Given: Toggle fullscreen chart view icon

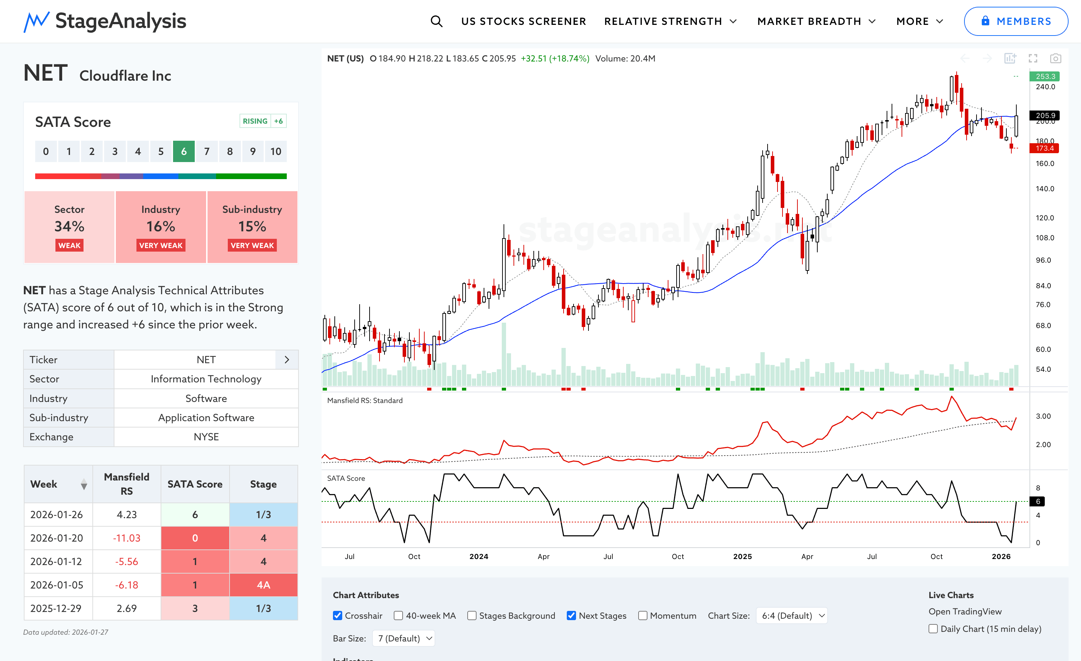Looking at the screenshot, I should pyautogui.click(x=1033, y=58).
